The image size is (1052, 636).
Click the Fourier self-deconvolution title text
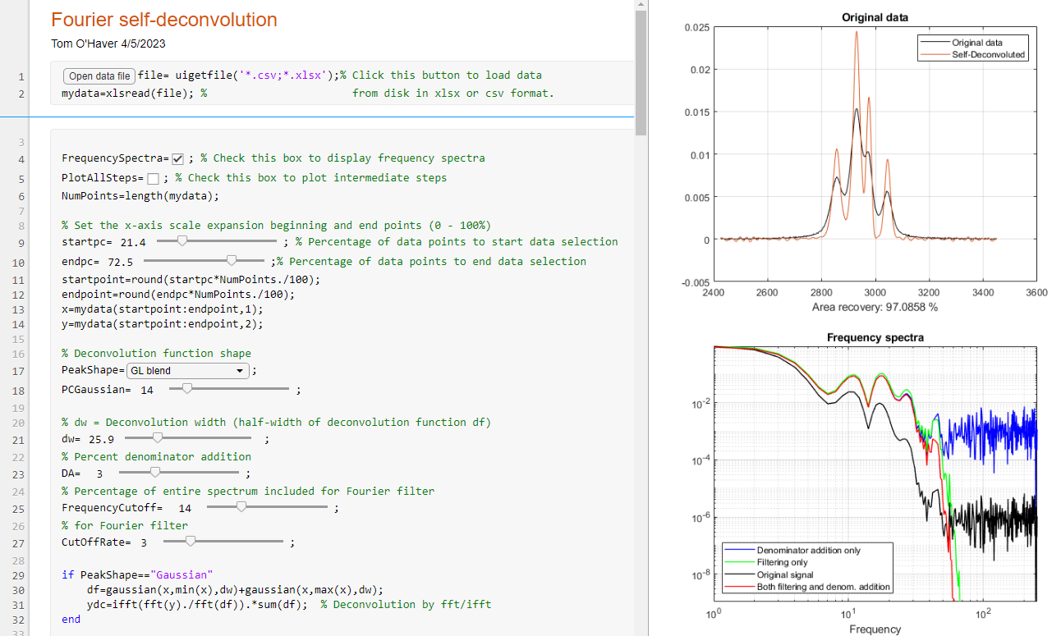click(x=164, y=21)
